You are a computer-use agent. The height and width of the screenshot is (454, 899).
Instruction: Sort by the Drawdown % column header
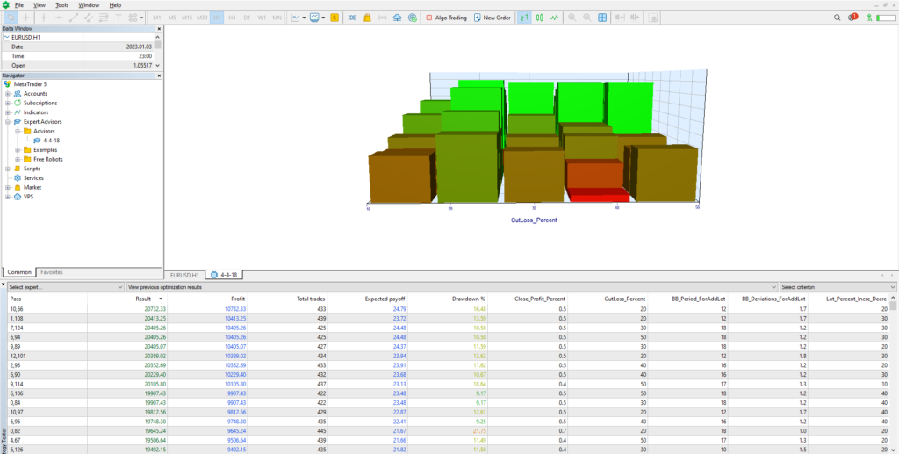[471, 299]
